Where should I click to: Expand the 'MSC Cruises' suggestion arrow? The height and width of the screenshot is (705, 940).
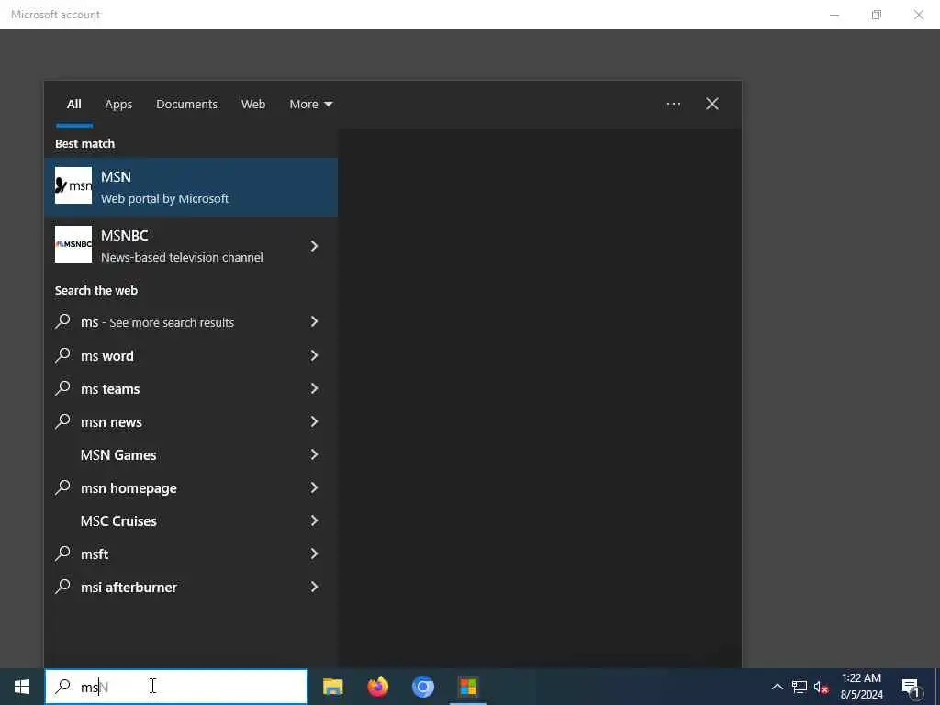click(314, 520)
